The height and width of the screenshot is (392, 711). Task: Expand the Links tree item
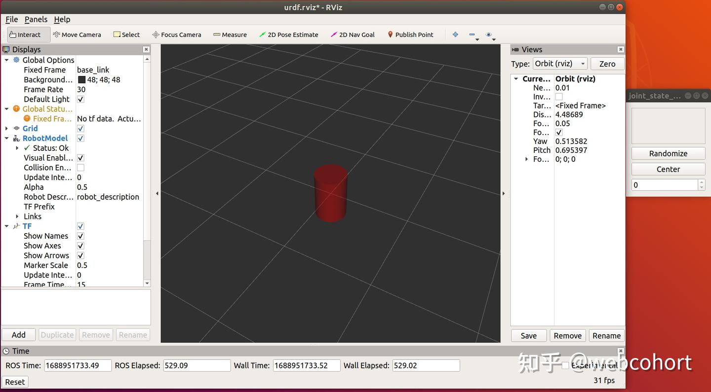(17, 216)
